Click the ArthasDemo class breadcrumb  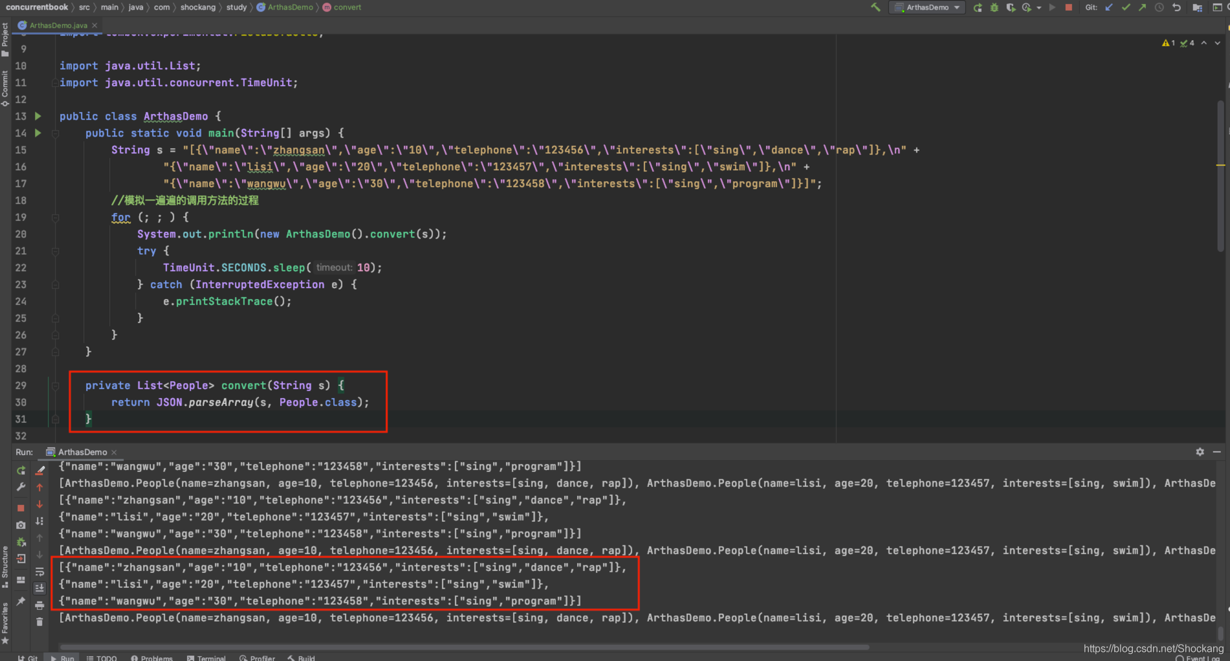point(285,7)
